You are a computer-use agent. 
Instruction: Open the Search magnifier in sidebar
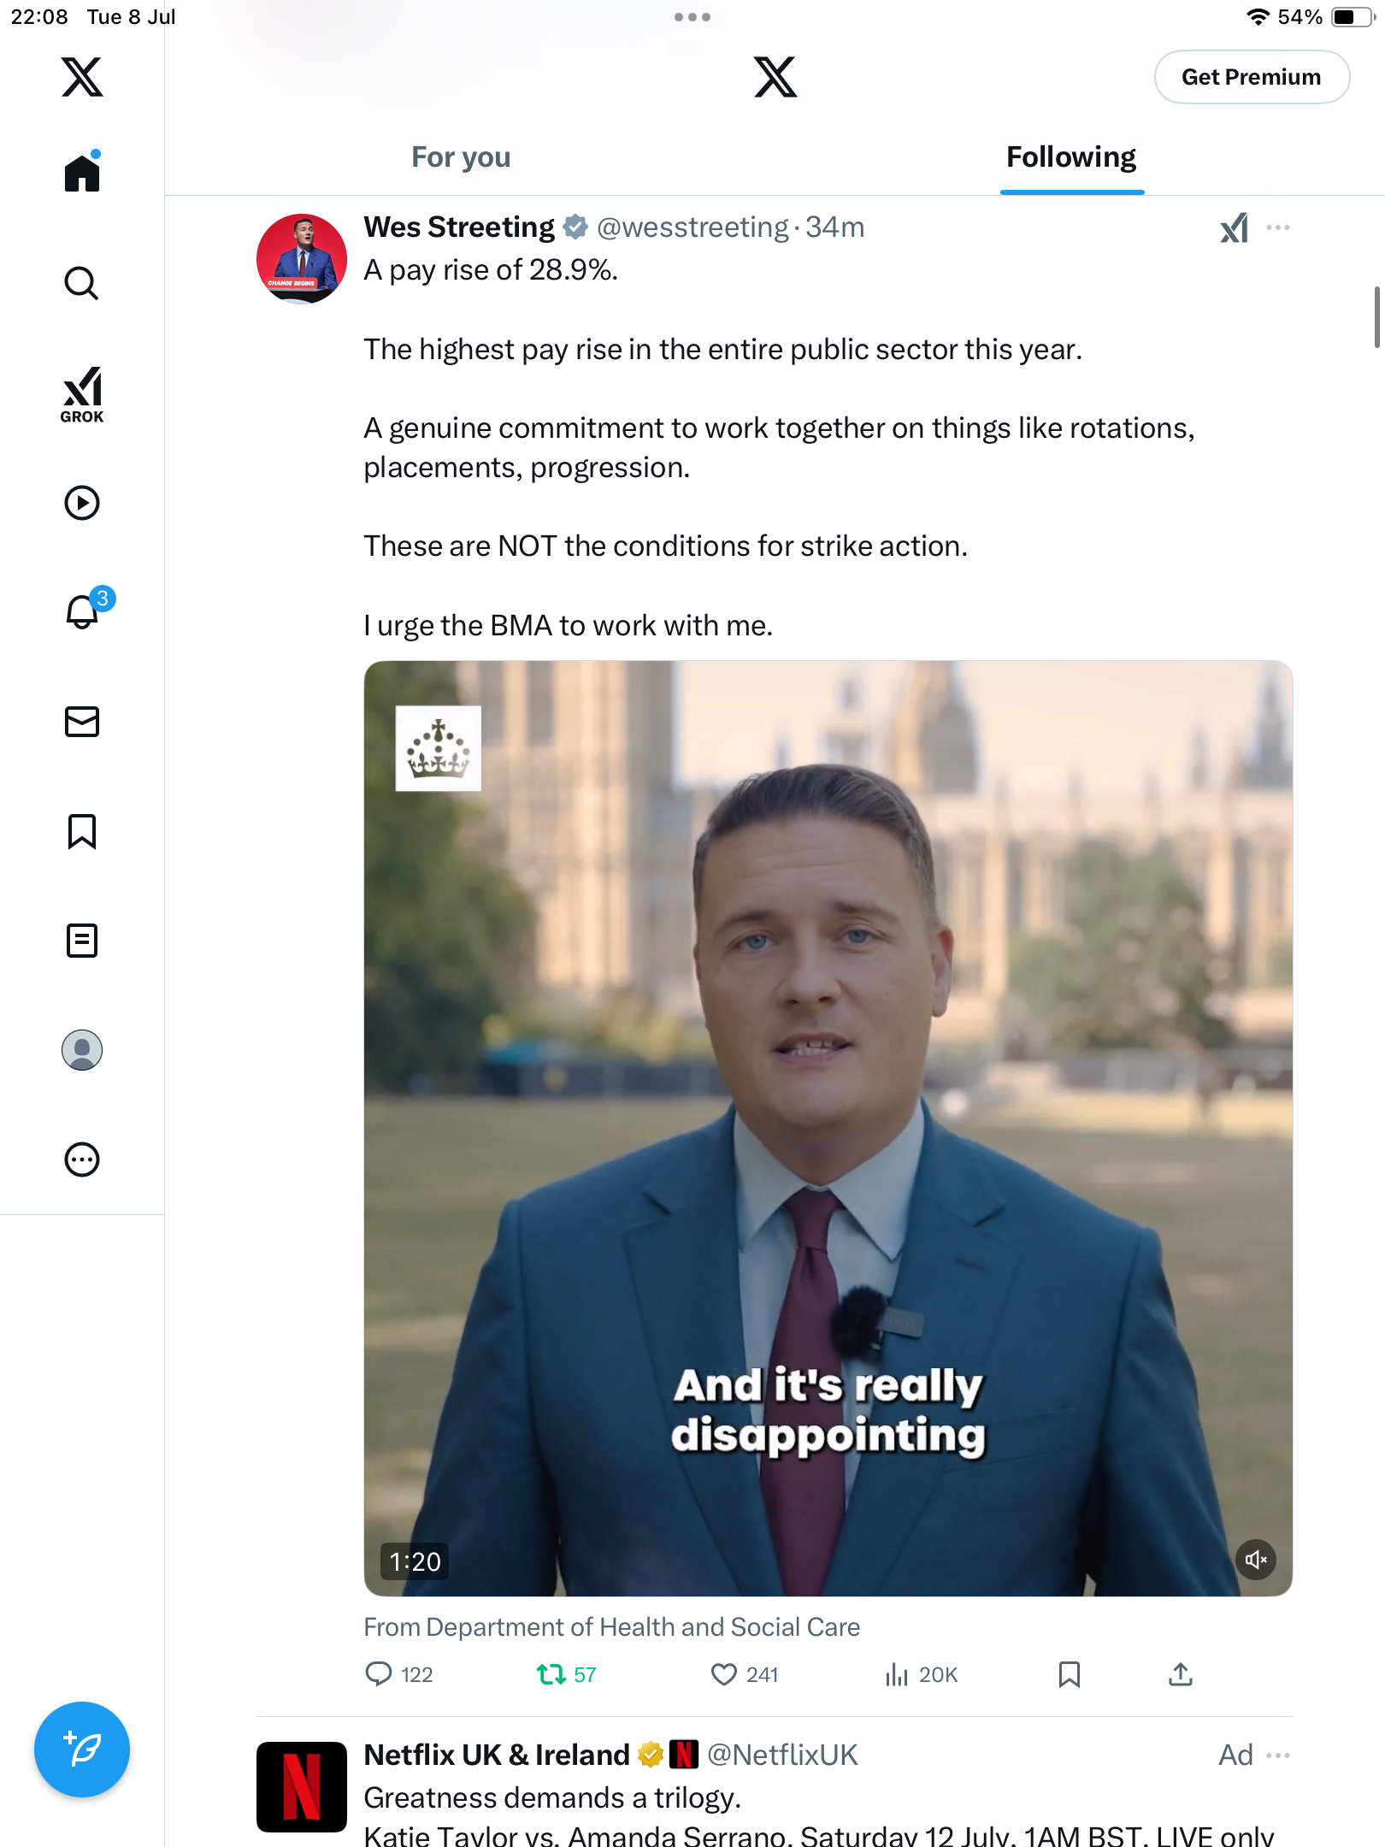pyautogui.click(x=82, y=283)
